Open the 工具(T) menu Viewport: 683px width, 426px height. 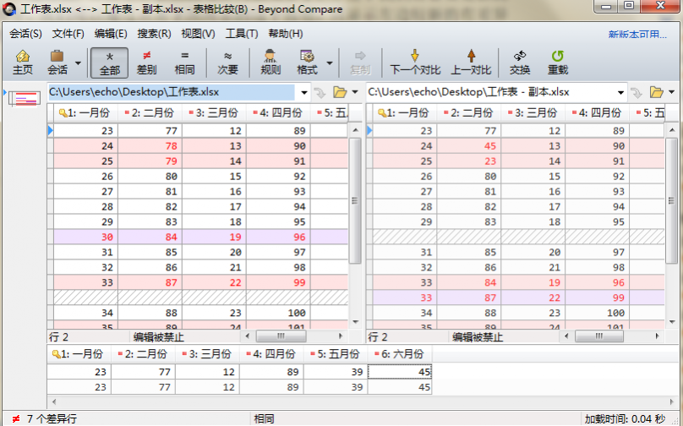click(x=241, y=34)
